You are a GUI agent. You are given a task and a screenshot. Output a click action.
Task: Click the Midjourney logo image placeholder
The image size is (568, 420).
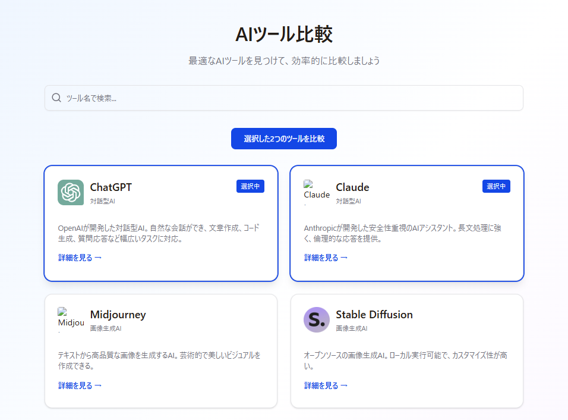pyautogui.click(x=71, y=319)
